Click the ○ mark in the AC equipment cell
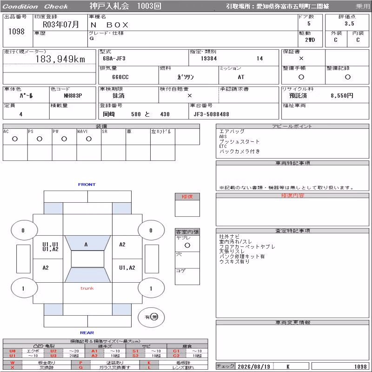 pos(15,139)
